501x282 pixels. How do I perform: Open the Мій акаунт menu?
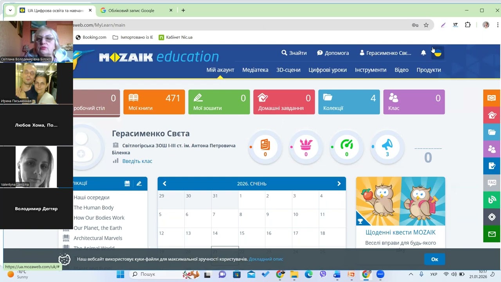220,70
